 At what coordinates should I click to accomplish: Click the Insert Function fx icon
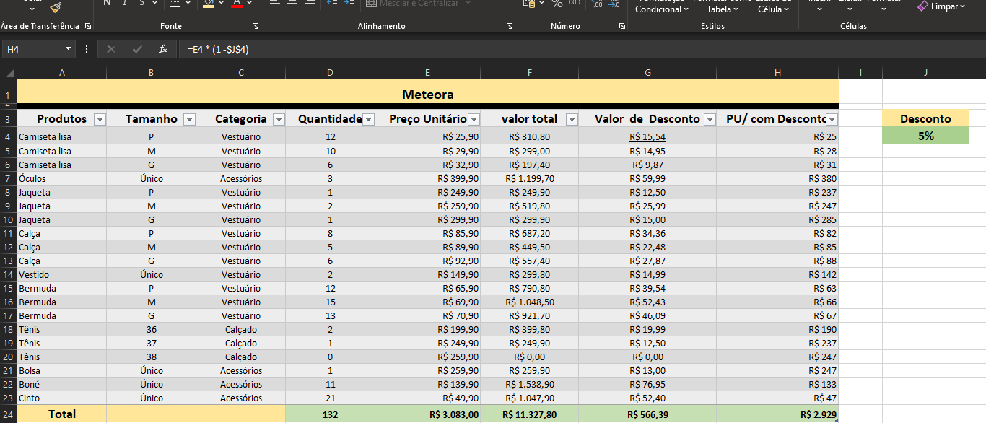pyautogui.click(x=163, y=49)
